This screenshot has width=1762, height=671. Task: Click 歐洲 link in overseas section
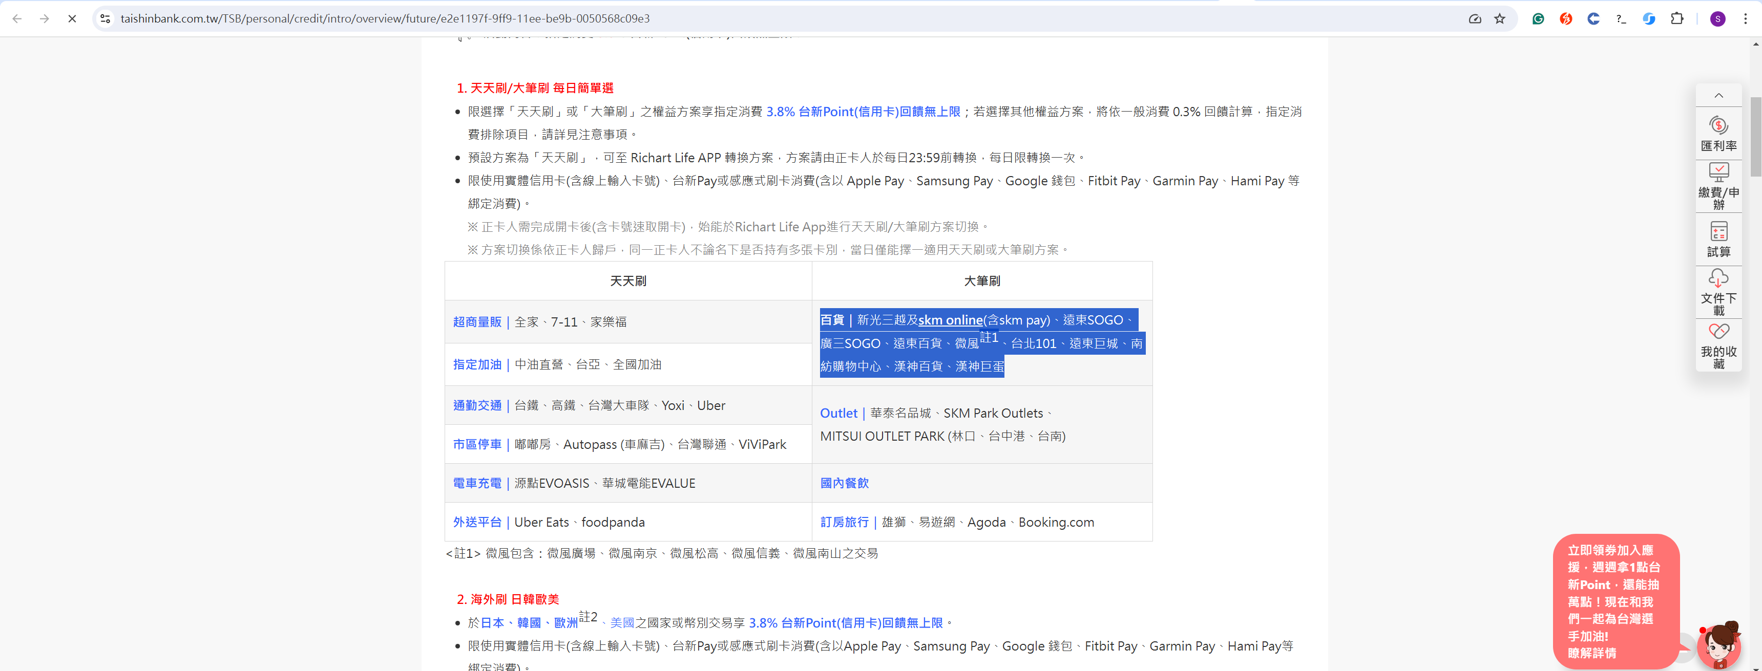tap(565, 622)
